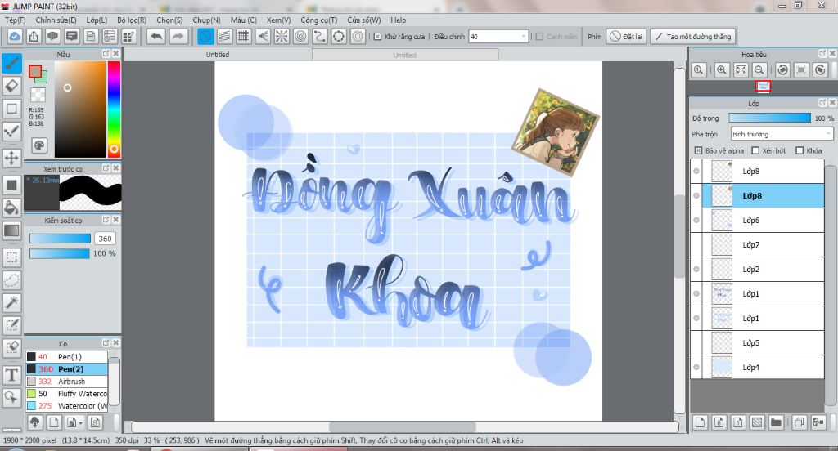
Task: Select the Move tool
Action: (x=11, y=158)
